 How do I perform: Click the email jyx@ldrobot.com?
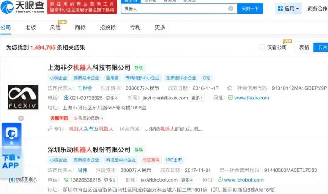point(159,180)
